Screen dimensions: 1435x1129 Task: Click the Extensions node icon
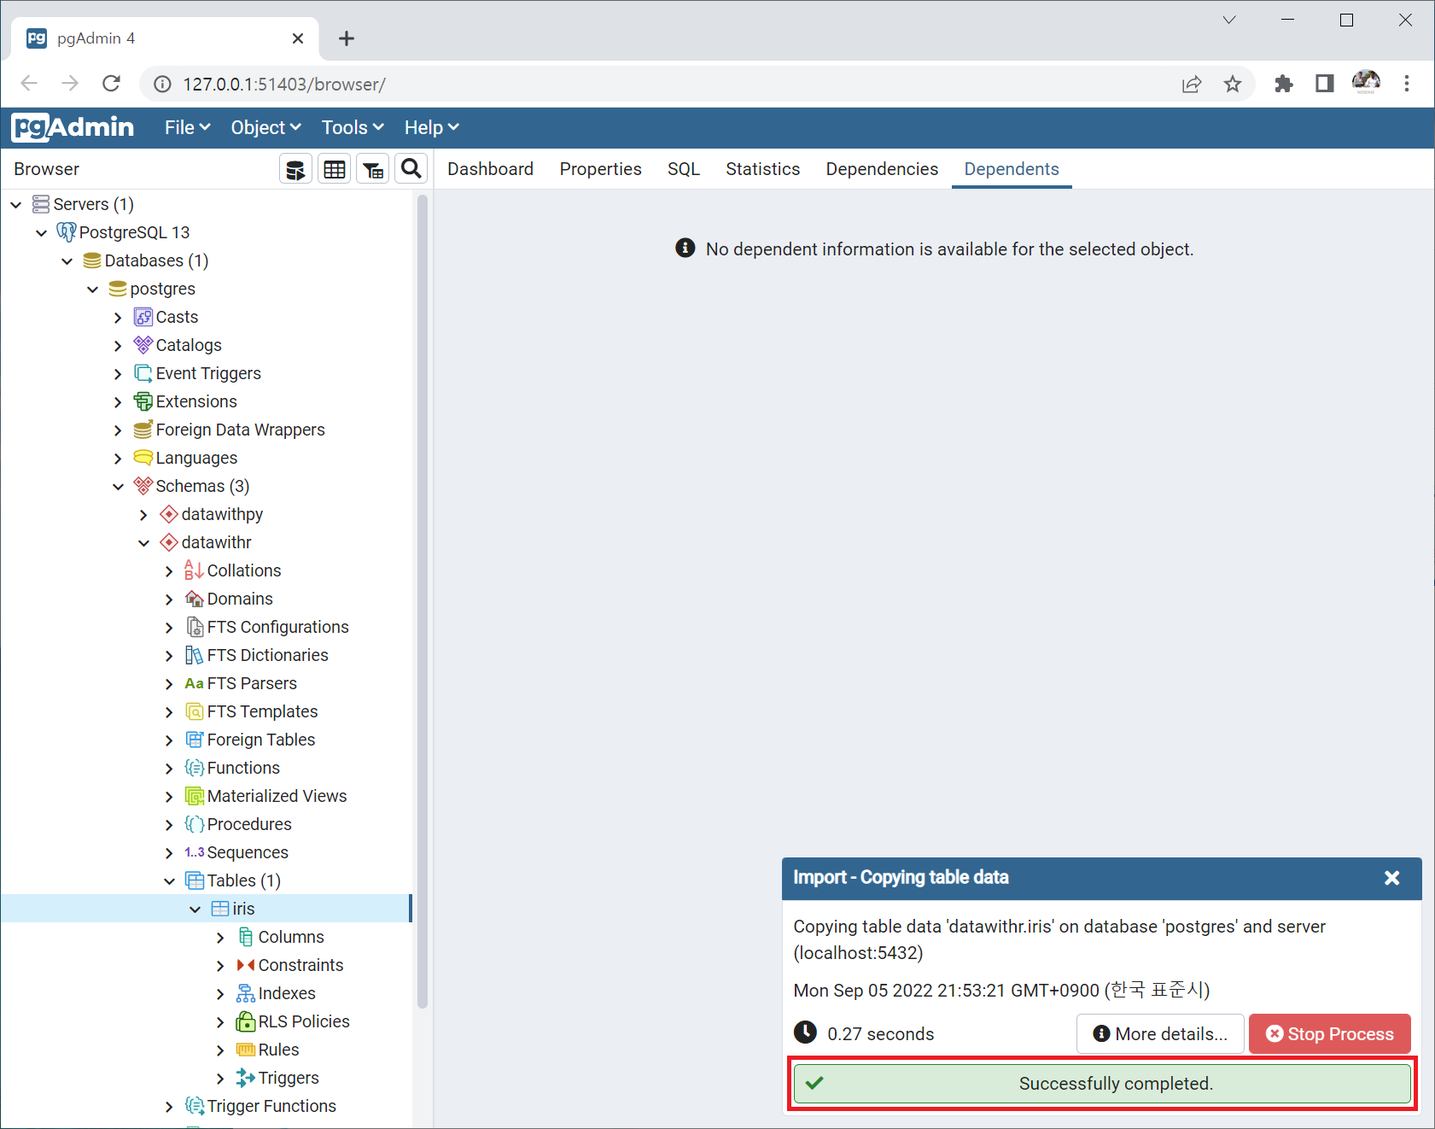tap(143, 401)
